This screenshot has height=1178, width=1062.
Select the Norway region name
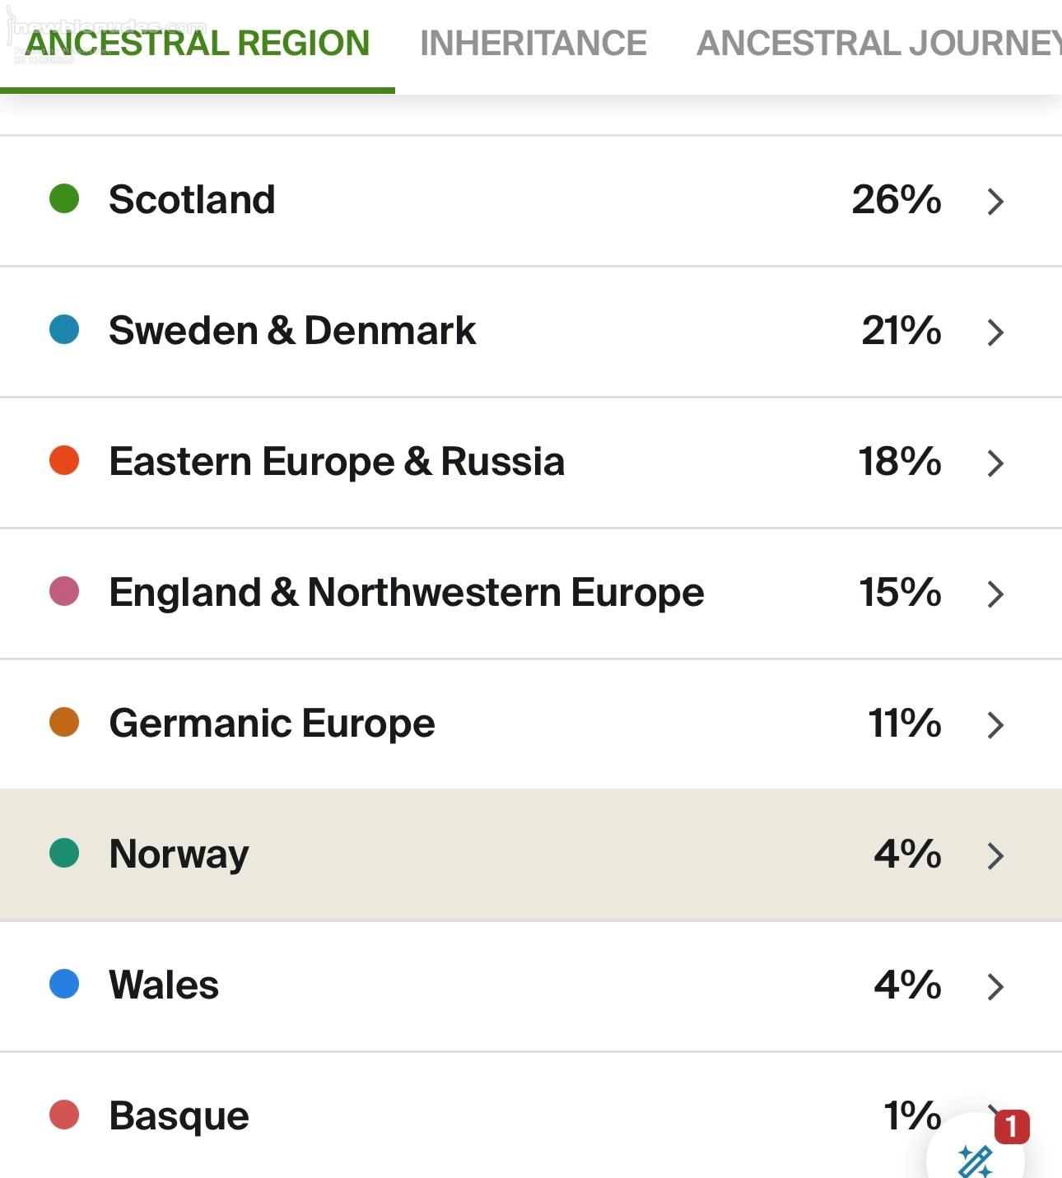coord(179,854)
